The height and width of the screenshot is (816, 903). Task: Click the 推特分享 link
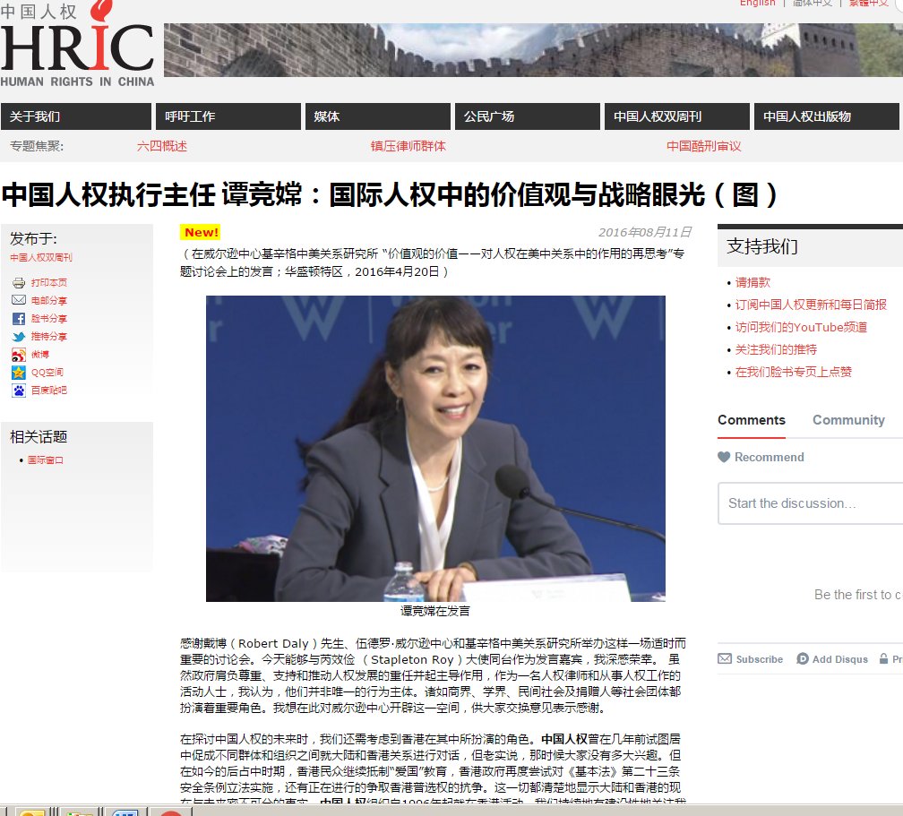49,336
